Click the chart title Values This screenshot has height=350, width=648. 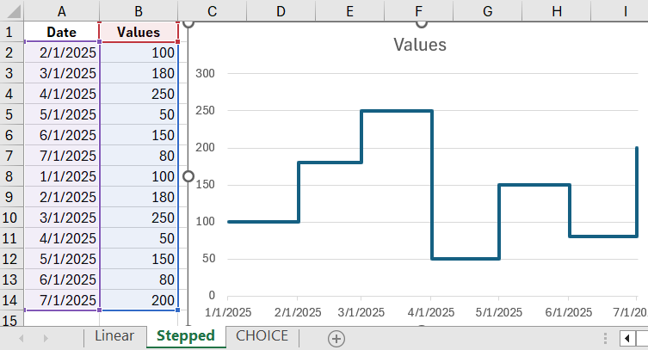point(420,45)
